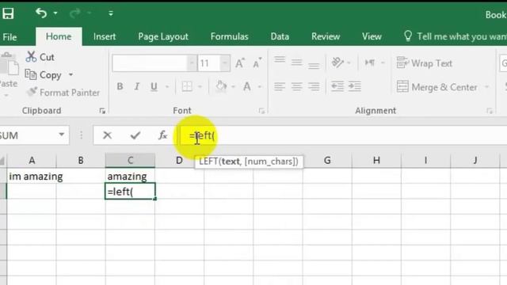Click the Save icon in title bar
The height and width of the screenshot is (285, 507).
(x=8, y=13)
